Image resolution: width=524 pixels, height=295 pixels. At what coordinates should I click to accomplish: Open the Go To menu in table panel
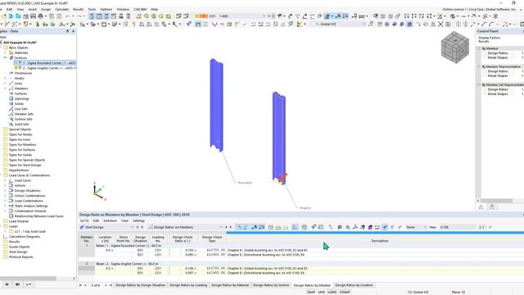(84, 220)
